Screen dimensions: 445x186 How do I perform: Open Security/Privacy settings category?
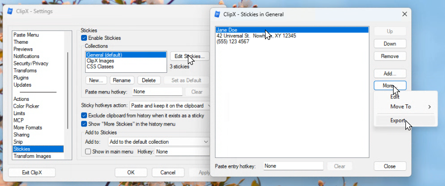tap(38, 63)
